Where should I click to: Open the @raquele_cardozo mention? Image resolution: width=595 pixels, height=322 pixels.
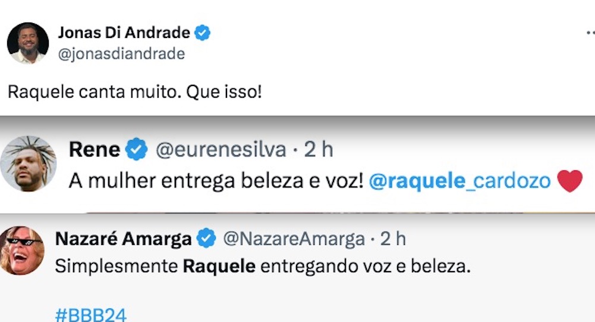pos(459,181)
